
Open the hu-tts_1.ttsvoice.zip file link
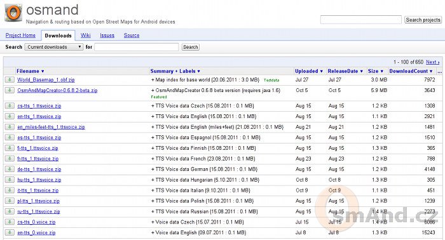(39, 180)
